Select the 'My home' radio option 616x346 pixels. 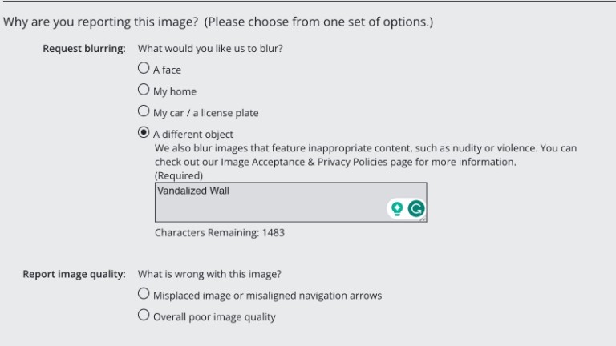pos(144,90)
